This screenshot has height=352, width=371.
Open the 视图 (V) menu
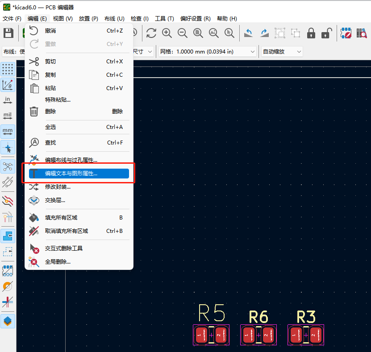coord(63,18)
